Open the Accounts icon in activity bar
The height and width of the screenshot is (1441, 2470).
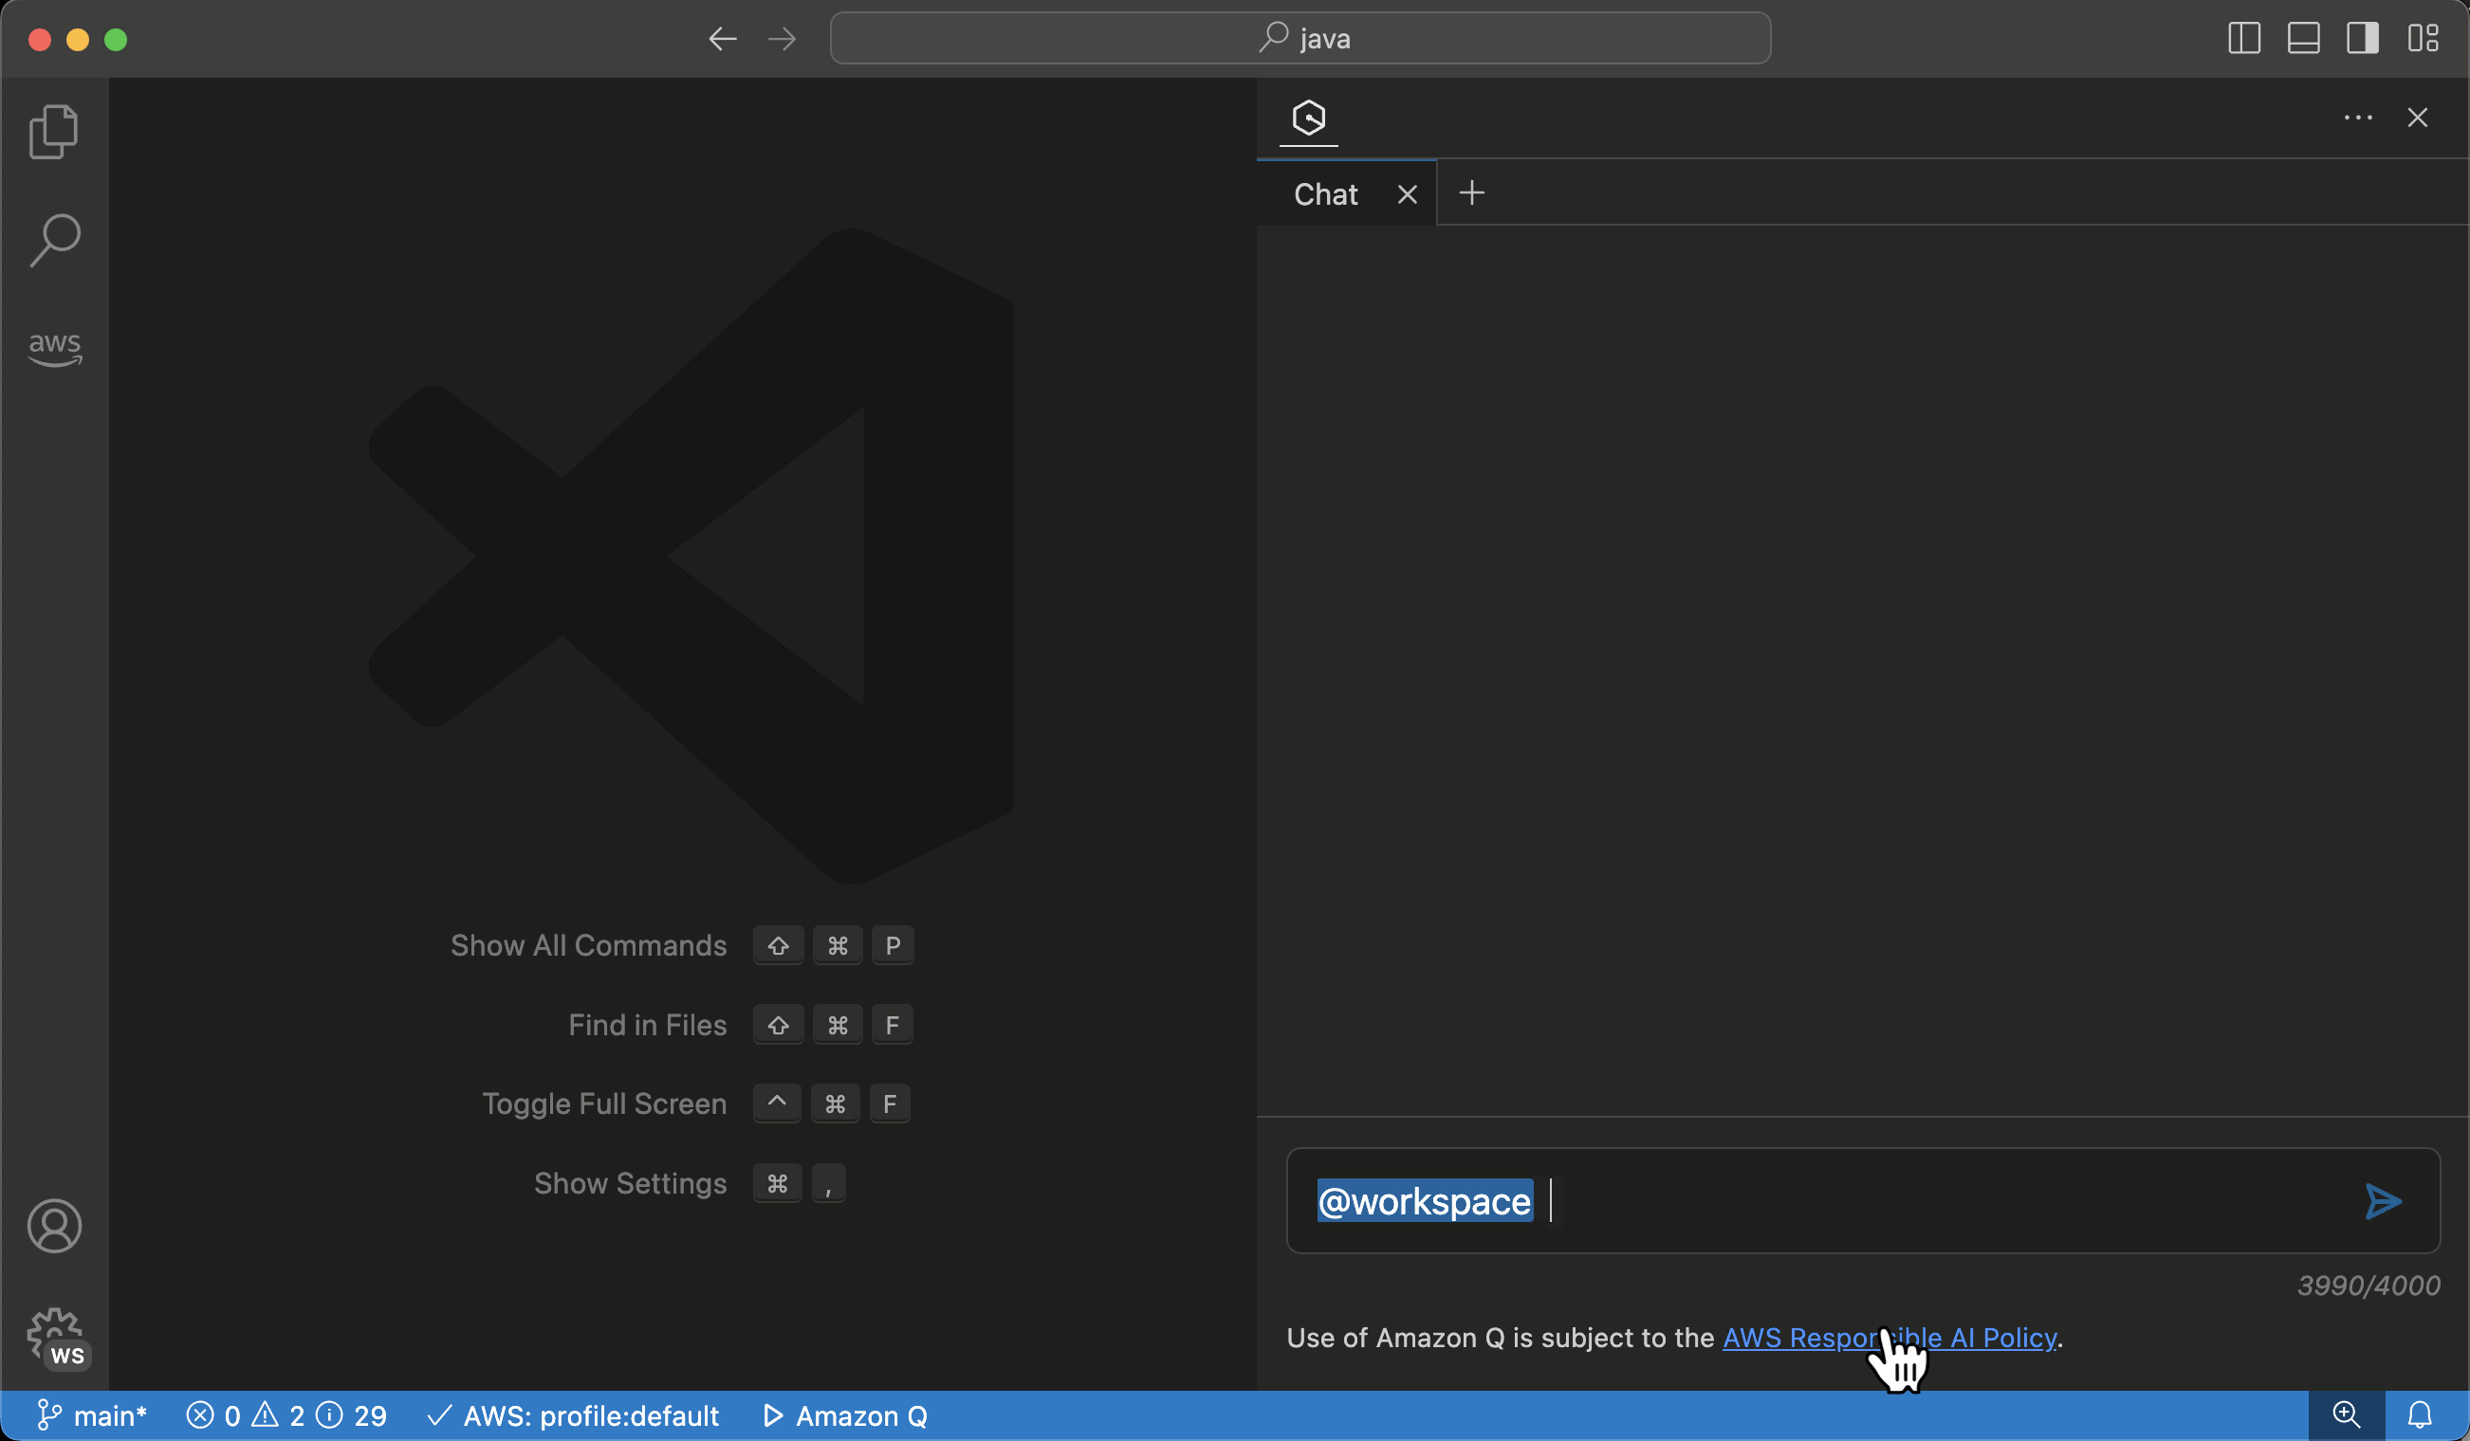click(54, 1226)
